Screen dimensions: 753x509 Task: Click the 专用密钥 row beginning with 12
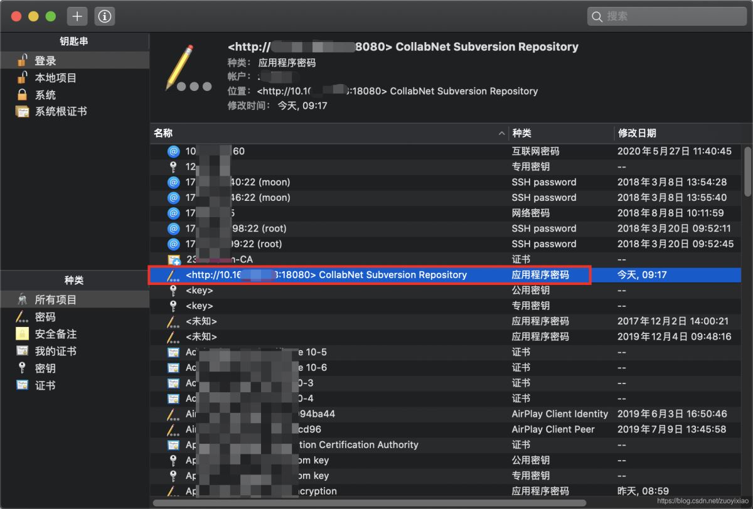click(x=446, y=167)
